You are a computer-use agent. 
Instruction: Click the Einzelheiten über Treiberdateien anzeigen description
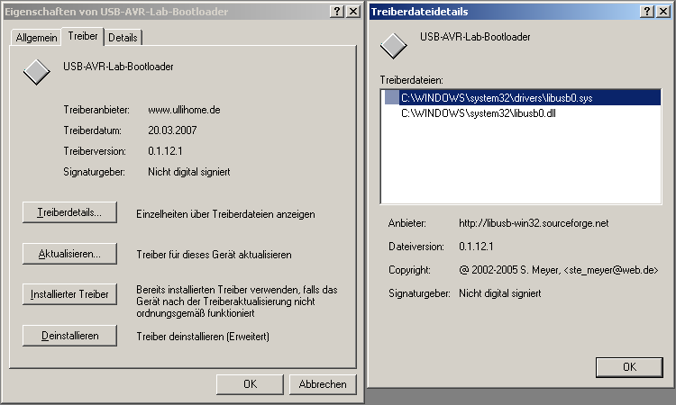tap(225, 214)
